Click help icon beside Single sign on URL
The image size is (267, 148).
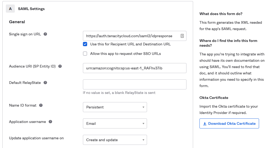pyautogui.click(x=45, y=34)
